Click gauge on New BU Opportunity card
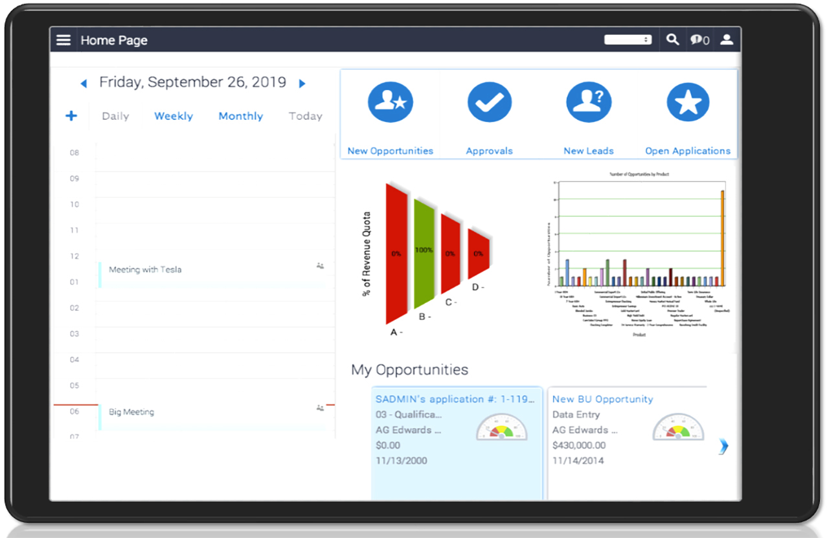 coord(678,427)
